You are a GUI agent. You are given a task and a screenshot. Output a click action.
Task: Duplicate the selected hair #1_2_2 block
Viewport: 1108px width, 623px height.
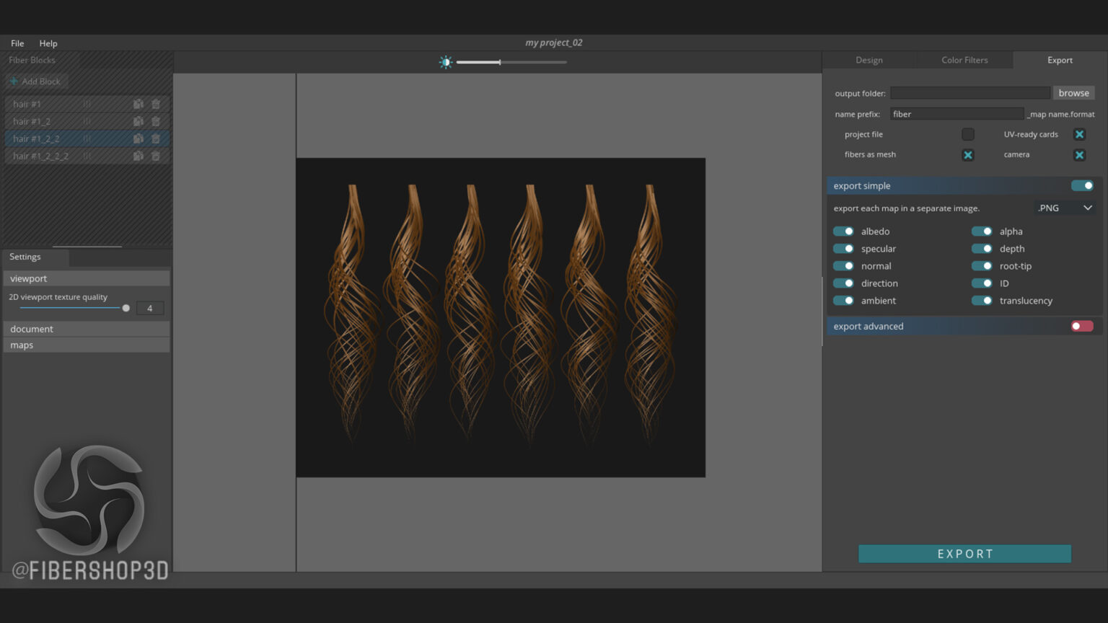(x=138, y=138)
